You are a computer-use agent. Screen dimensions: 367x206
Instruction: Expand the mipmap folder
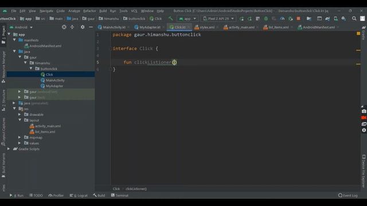click(x=19, y=137)
